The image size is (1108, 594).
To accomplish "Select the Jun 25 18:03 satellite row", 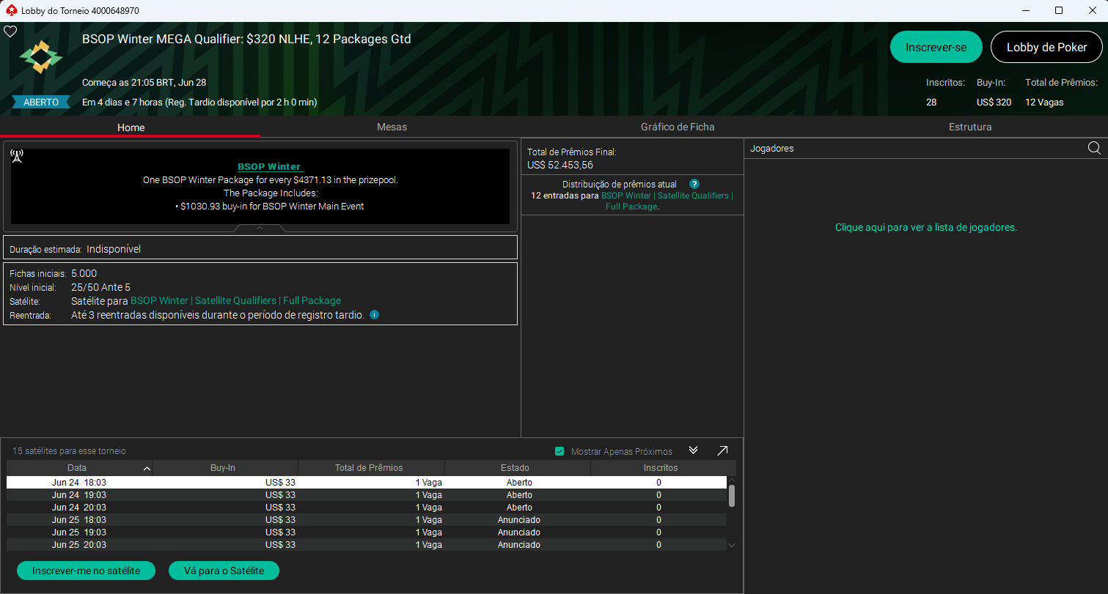I will click(367, 520).
